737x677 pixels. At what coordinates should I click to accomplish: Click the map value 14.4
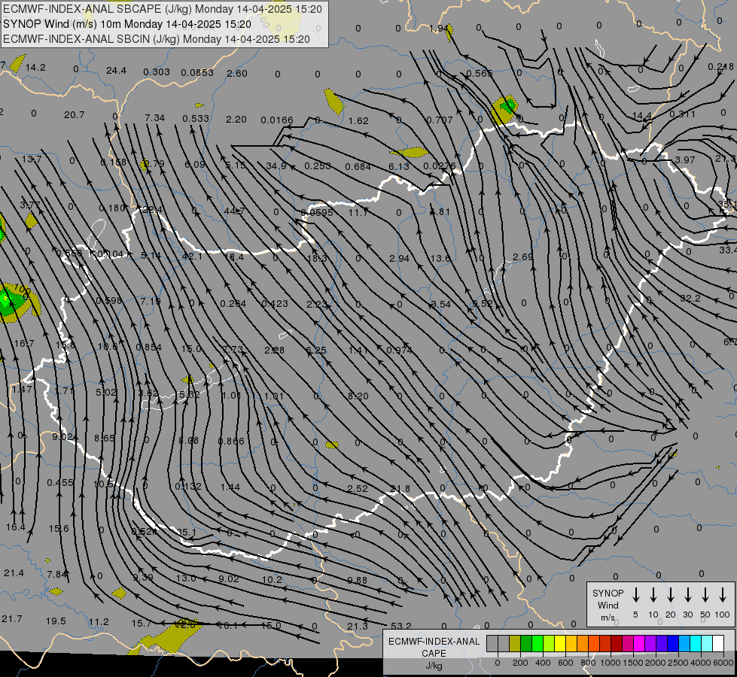click(642, 115)
